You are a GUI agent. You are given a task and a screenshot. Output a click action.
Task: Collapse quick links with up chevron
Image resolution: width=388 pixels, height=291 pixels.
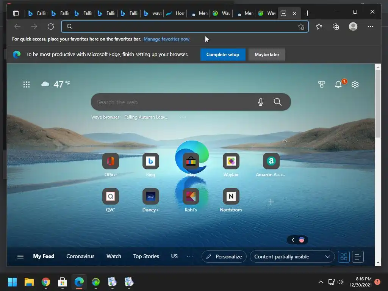pos(285,141)
